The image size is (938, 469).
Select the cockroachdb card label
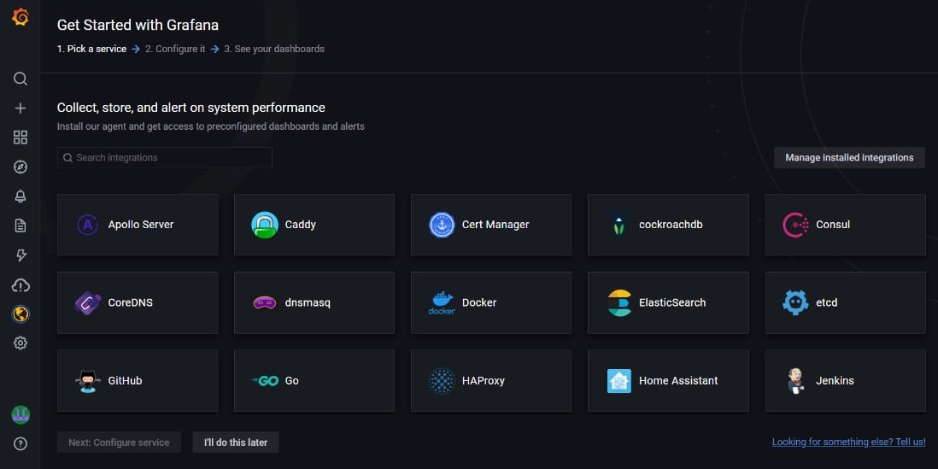671,225
